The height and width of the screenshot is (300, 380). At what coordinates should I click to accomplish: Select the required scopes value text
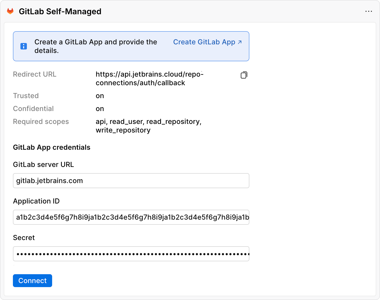149,126
